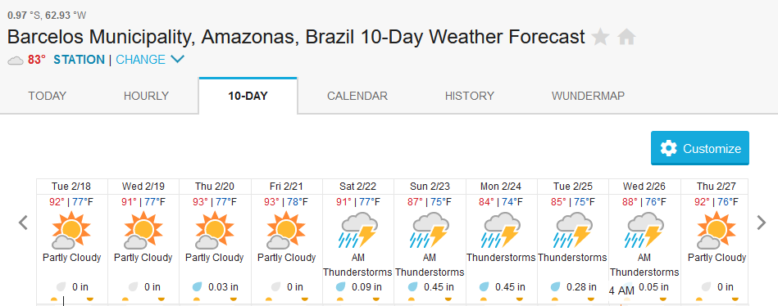
Task: Click Mon 2/24 thunderstorms weather icon
Action: coord(501,230)
